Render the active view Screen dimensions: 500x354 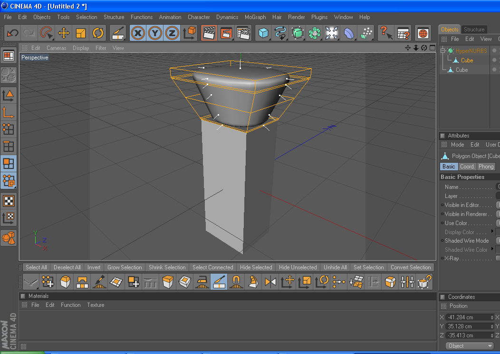[209, 33]
